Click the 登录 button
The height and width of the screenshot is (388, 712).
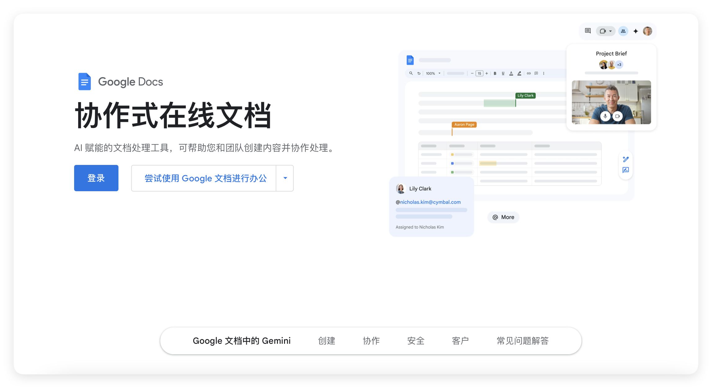point(96,178)
